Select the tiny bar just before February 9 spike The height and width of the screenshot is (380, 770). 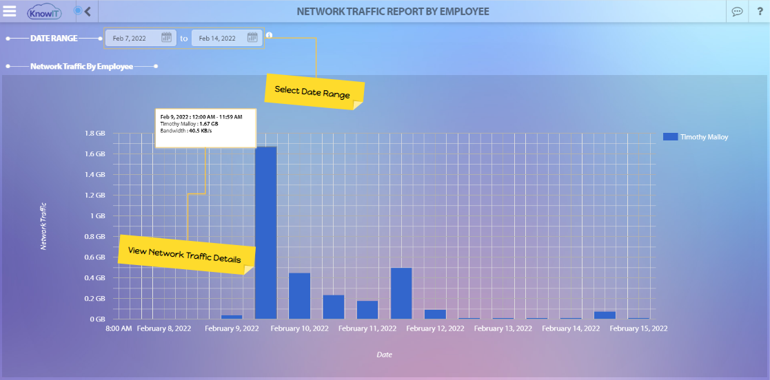pyautogui.click(x=232, y=317)
